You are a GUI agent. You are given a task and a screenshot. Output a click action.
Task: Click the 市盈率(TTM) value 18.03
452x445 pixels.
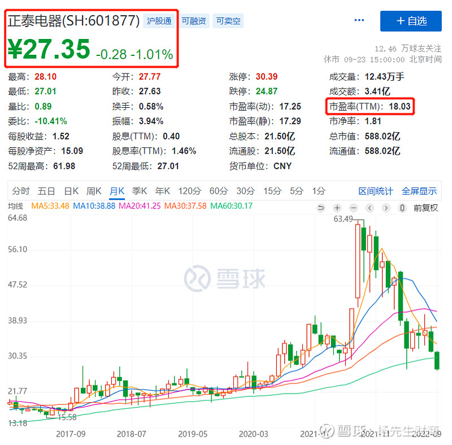point(399,106)
